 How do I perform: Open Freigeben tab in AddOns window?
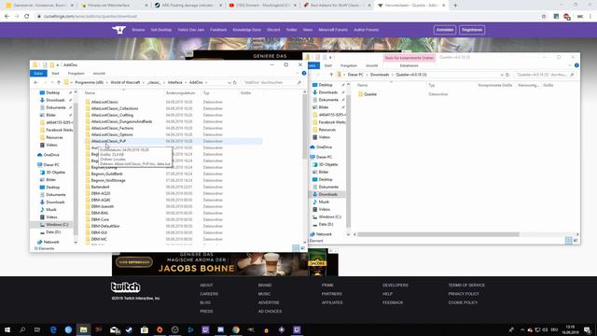76,73
